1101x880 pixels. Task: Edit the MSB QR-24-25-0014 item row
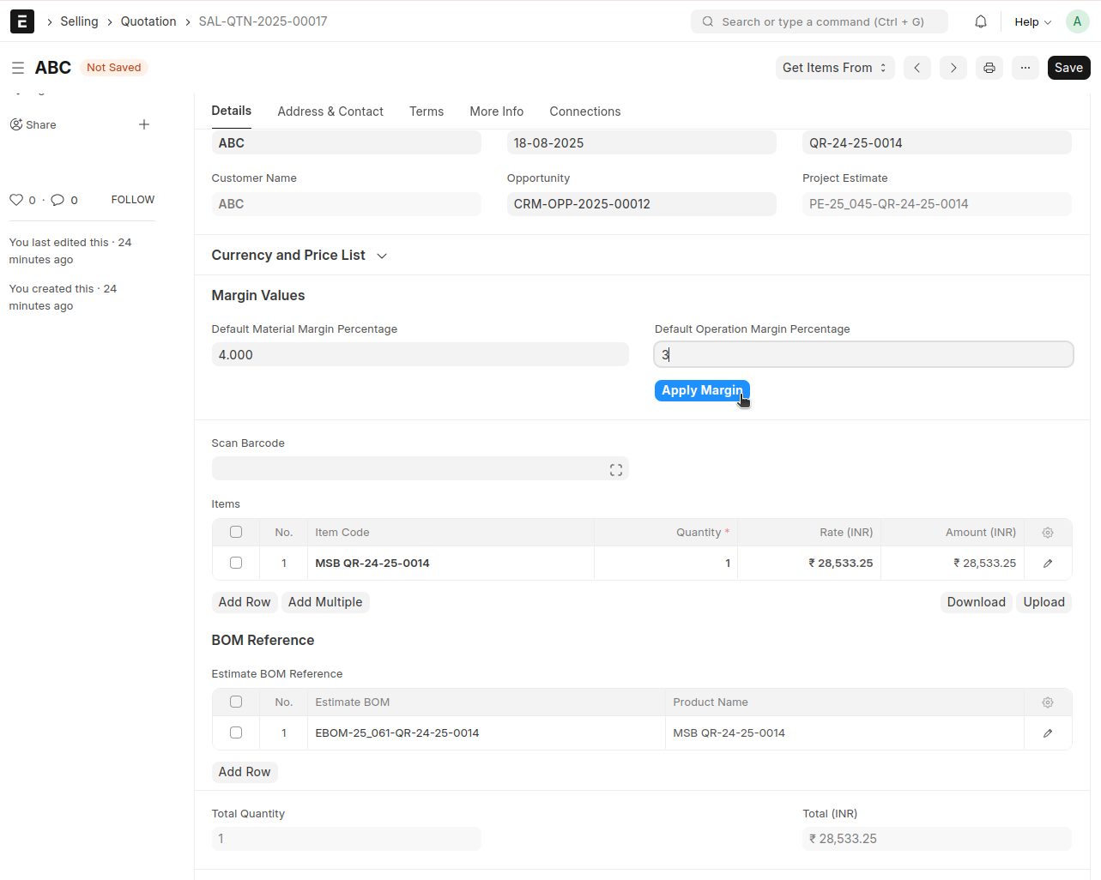[1047, 564]
